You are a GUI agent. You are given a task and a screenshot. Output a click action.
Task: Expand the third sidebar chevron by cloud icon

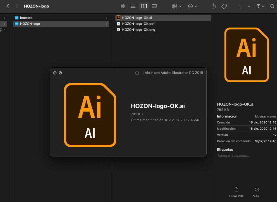coord(5,30)
